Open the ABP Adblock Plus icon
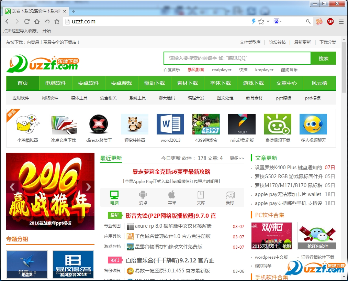 tap(330, 21)
